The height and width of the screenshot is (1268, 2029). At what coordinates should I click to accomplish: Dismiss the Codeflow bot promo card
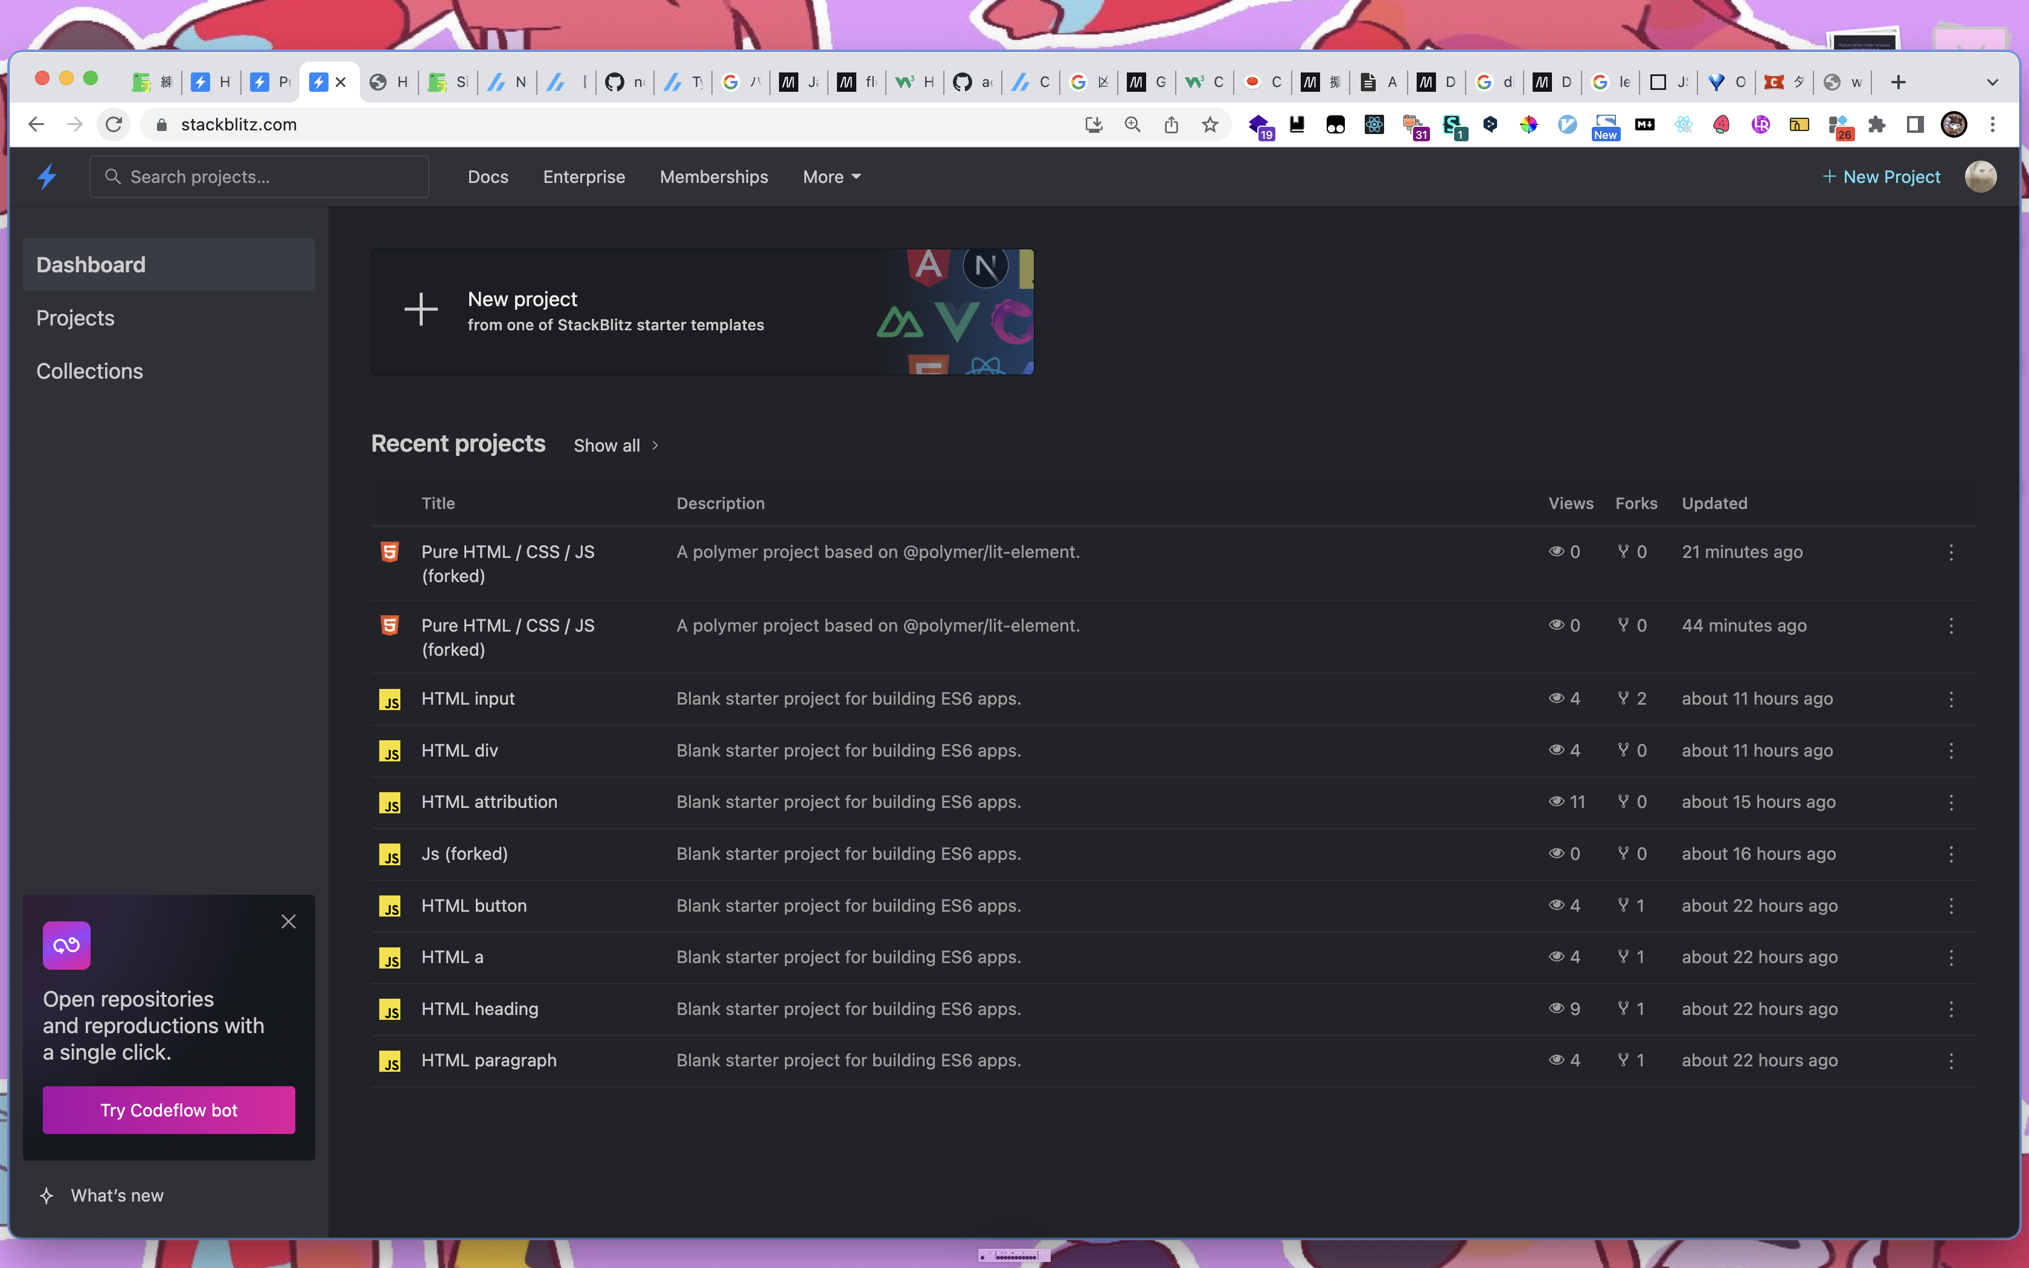tap(289, 921)
